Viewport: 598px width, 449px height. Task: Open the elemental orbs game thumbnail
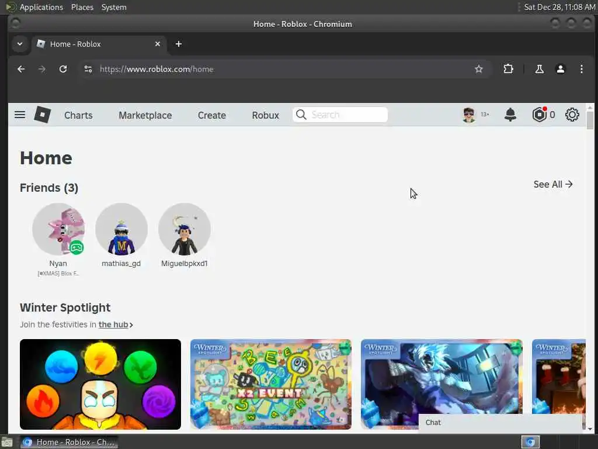100,384
